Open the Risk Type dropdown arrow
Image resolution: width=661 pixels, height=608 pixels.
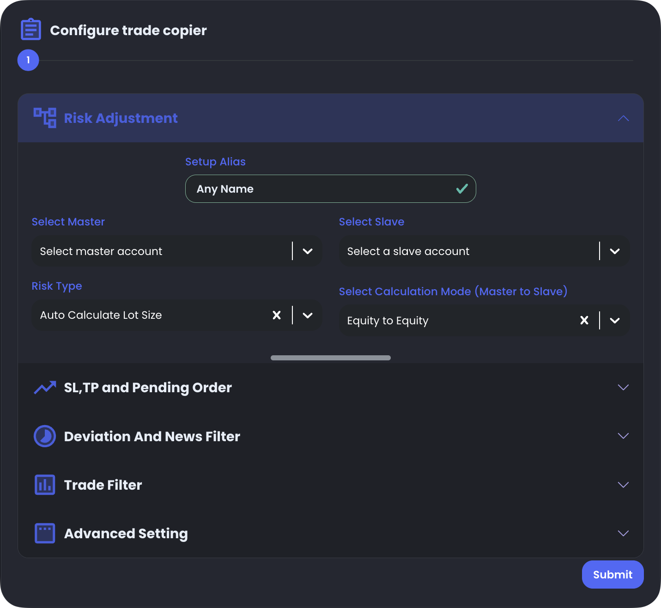pos(308,315)
